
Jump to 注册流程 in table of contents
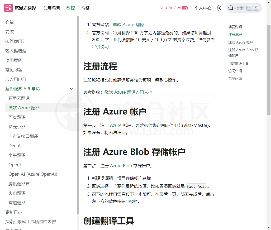tap(235, 35)
